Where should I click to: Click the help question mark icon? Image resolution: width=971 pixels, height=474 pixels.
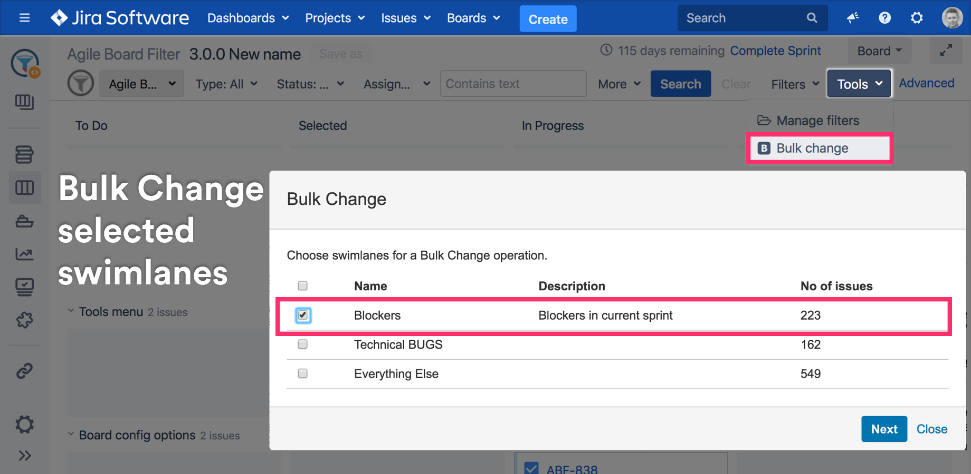[x=884, y=17]
